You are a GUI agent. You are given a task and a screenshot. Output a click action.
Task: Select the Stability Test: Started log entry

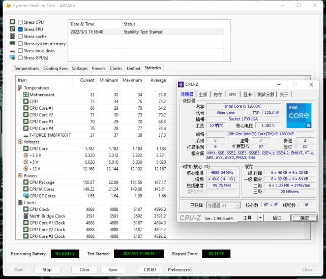click(x=146, y=32)
